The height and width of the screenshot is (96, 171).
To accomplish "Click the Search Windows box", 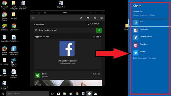I will tap(27, 94).
